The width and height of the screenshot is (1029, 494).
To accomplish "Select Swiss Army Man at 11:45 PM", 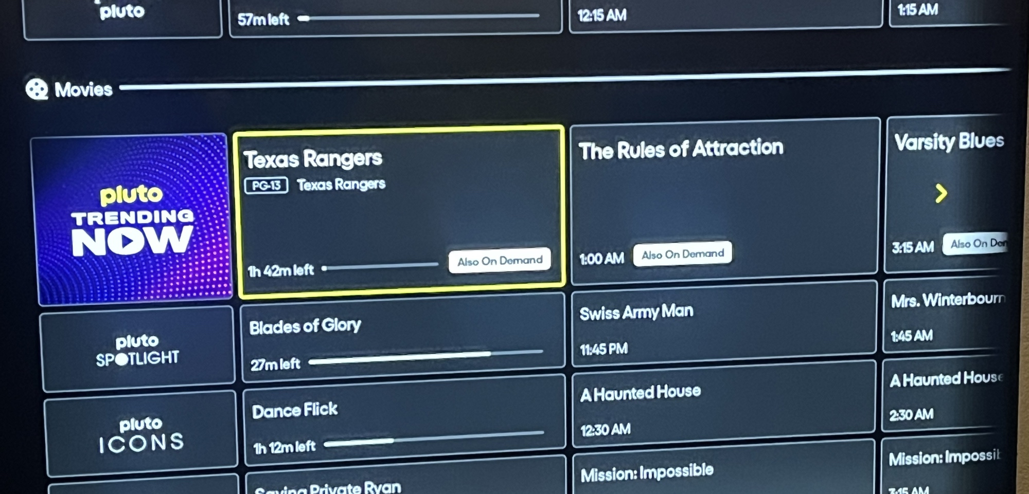I will [x=724, y=323].
